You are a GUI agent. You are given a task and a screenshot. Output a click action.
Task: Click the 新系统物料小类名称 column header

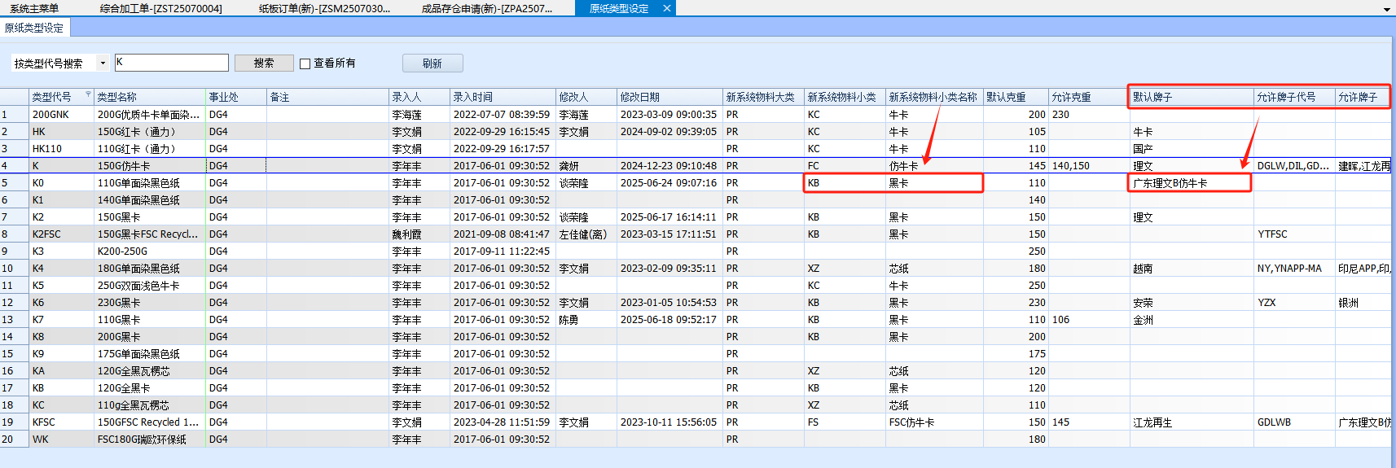pos(934,97)
